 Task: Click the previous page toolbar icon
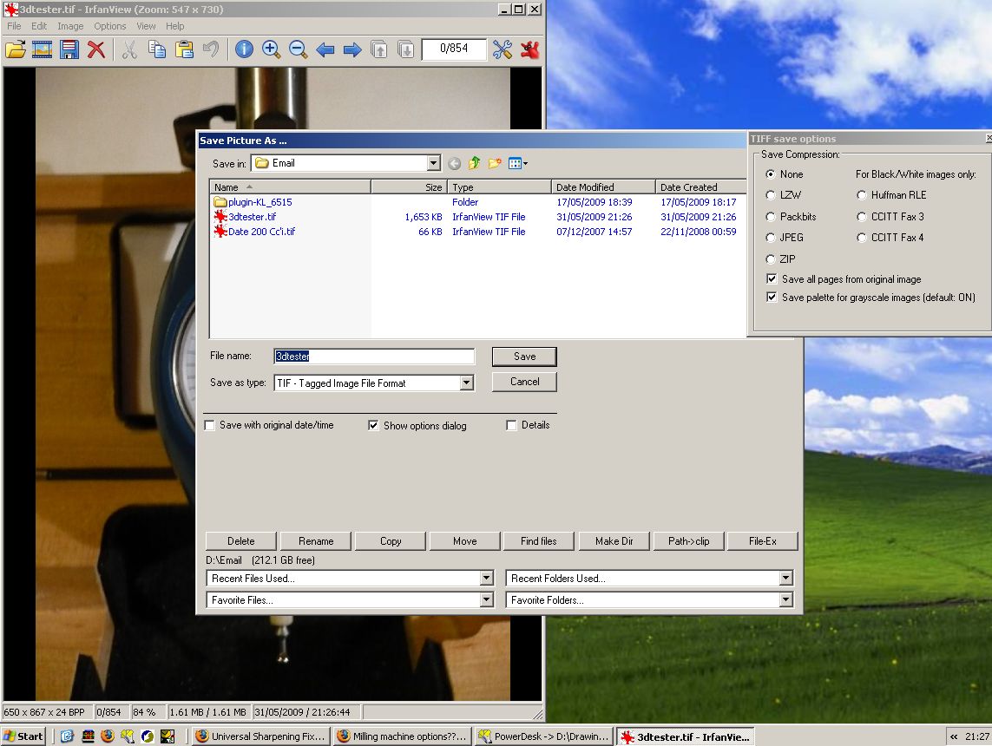[x=379, y=49]
